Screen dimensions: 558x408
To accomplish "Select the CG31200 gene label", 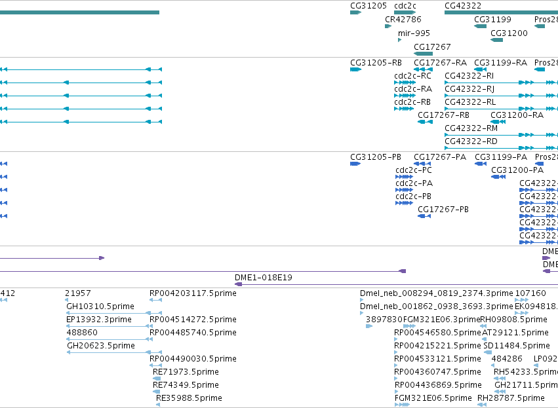I will pos(509,33).
